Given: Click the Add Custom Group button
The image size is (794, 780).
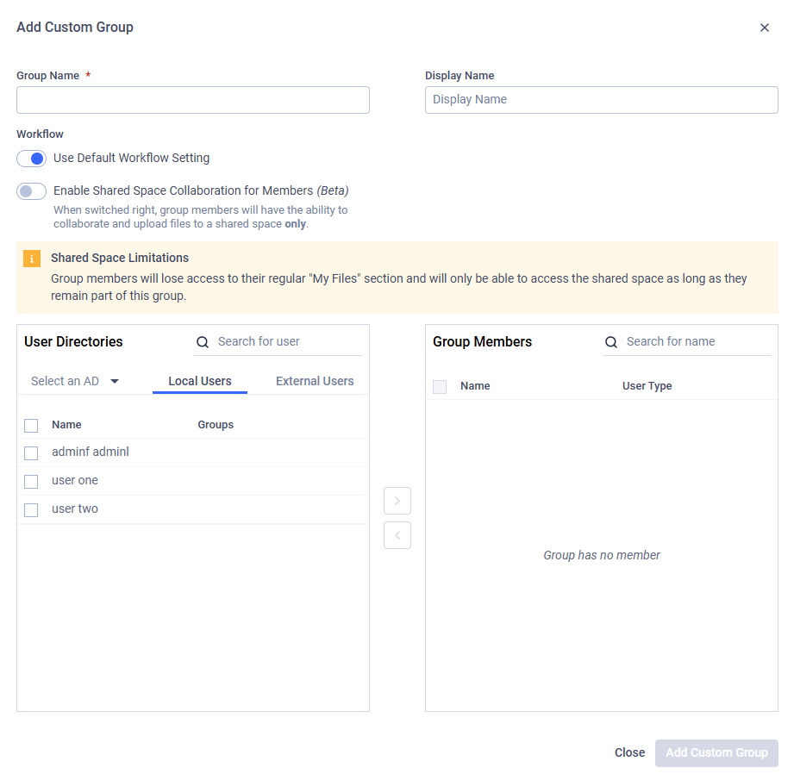Looking at the screenshot, I should click(716, 752).
